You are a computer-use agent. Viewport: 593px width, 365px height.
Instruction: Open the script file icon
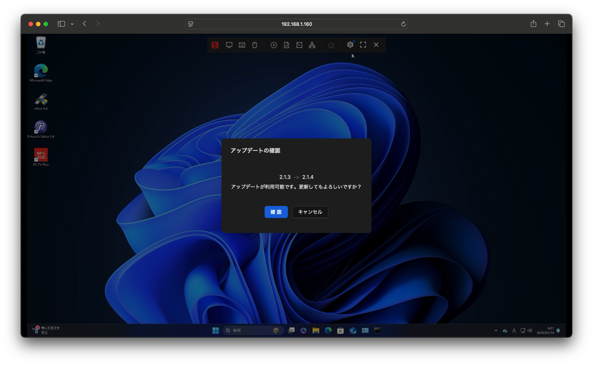coord(286,45)
